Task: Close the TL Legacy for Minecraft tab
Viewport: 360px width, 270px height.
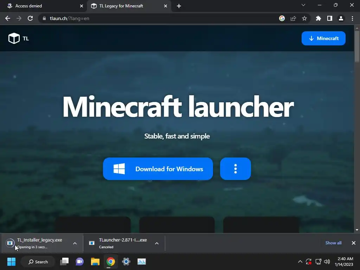Action: point(166,6)
